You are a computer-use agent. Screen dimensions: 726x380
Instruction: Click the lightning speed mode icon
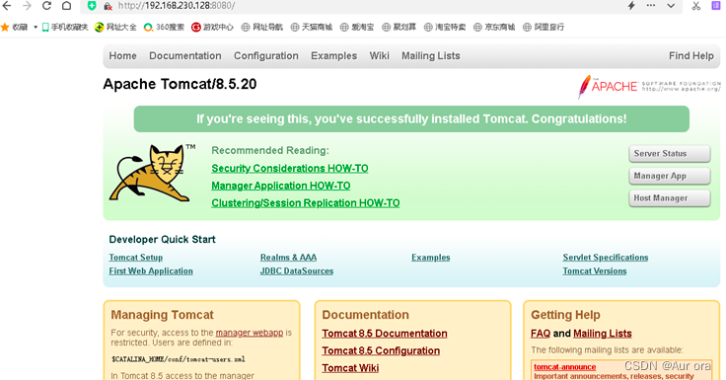tap(631, 6)
